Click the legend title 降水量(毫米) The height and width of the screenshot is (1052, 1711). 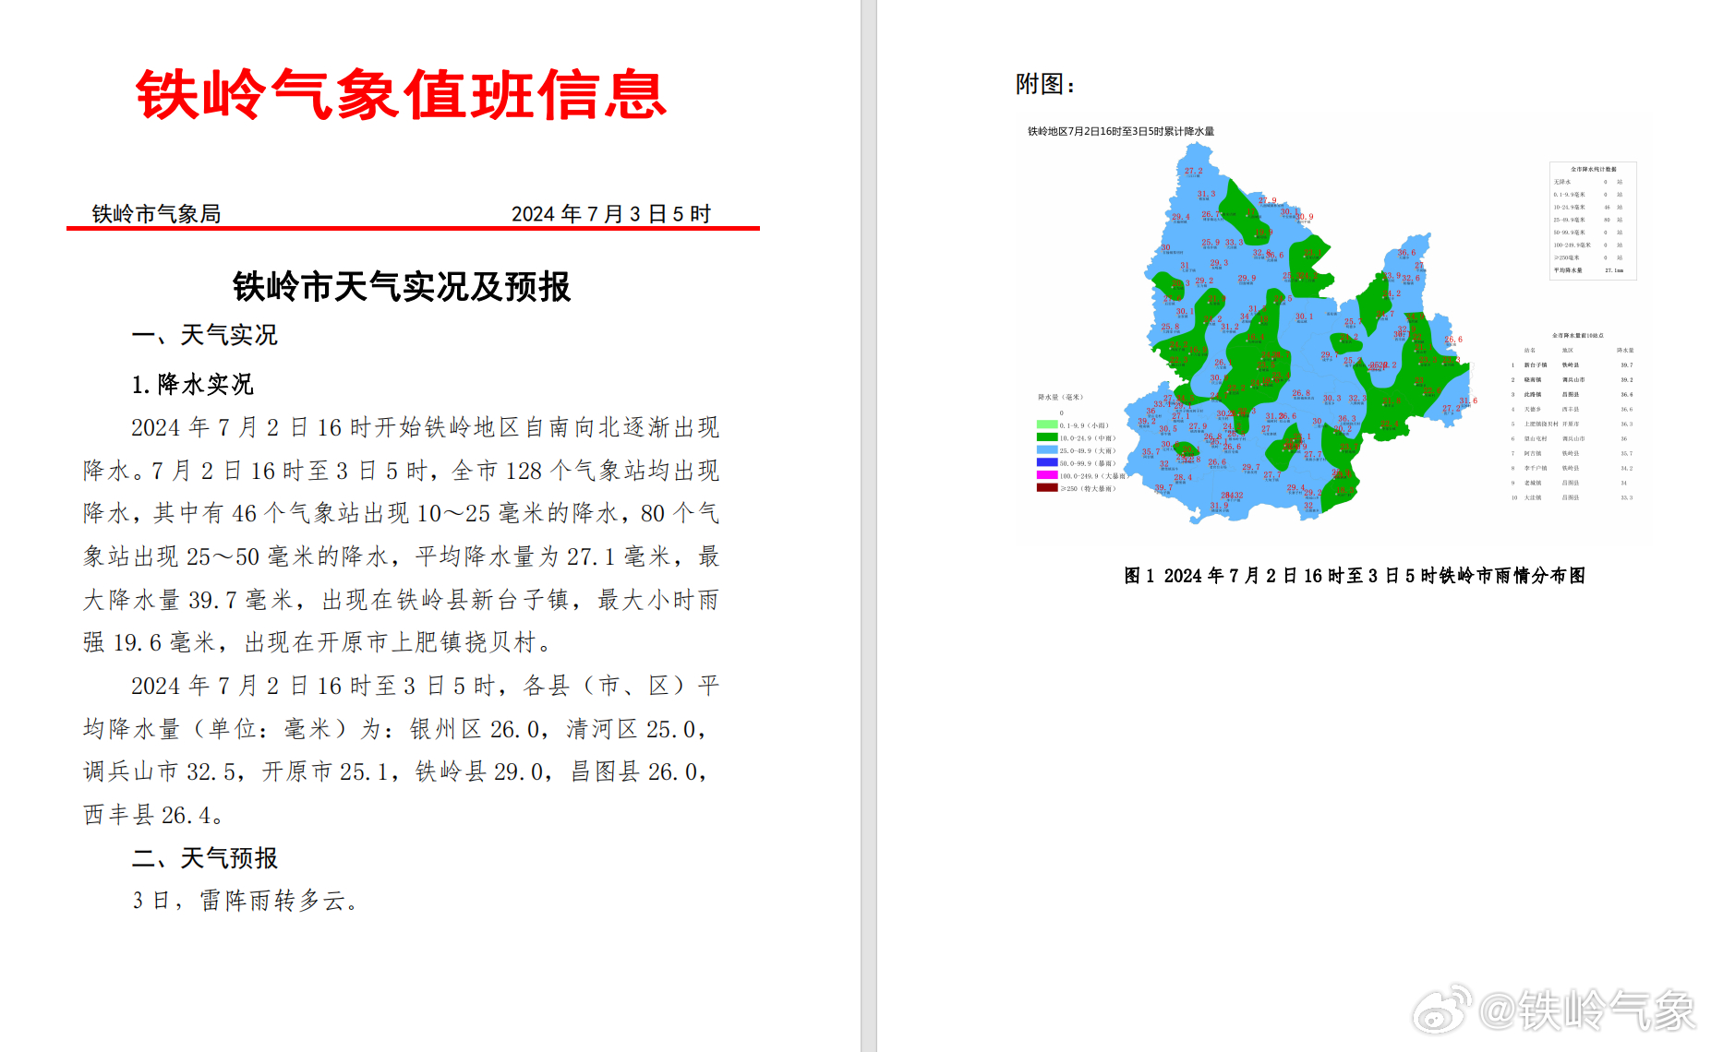click(x=1060, y=397)
